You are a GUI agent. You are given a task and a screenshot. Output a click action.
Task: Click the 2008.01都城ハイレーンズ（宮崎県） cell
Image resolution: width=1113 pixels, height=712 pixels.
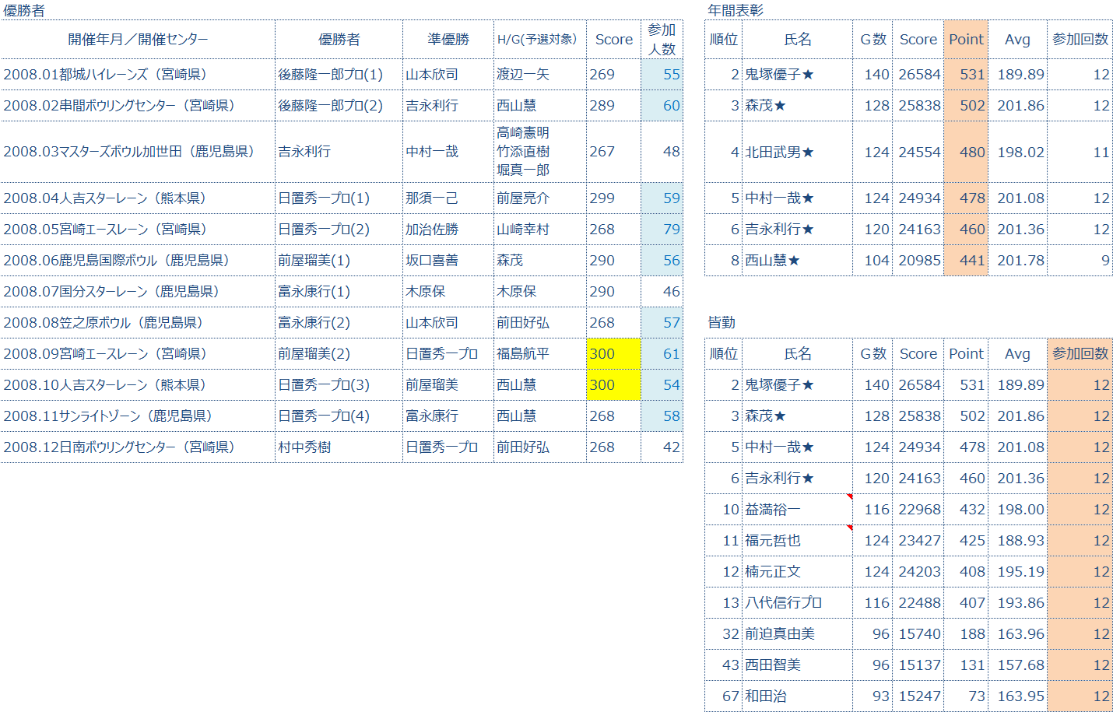138,74
